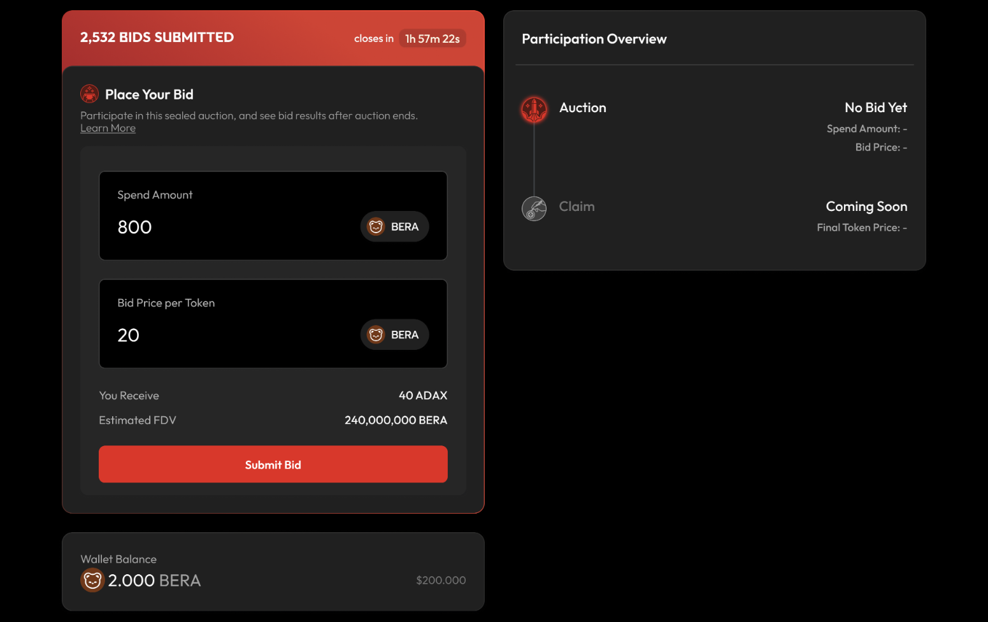988x622 pixels.
Task: Focus the Bid Price per Token field
Action: [223, 335]
